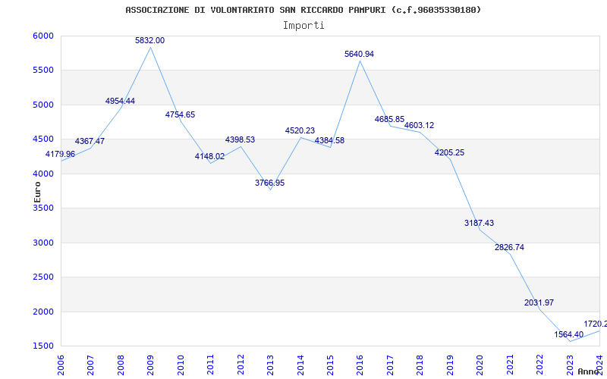The height and width of the screenshot is (379, 607).
Task: Click the Euro y-axis title
Action: pos(37,192)
